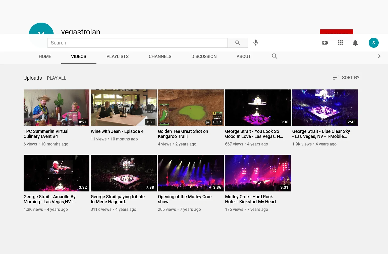This screenshot has width=388, height=254.
Task: Open the Channels tab
Action: tap(160, 57)
